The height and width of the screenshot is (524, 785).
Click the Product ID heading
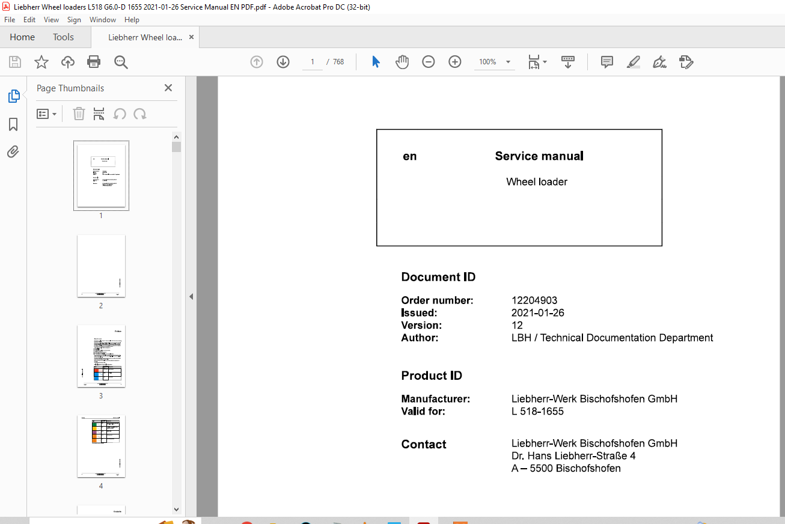[432, 376]
